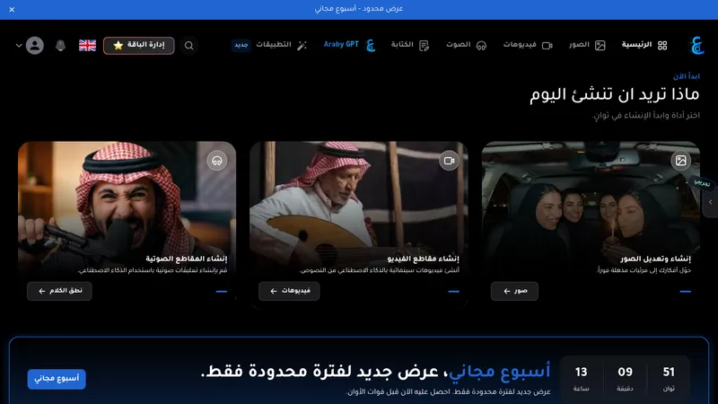The image size is (718, 404).
Task: Close the limited offer banner
Action: 12,9
